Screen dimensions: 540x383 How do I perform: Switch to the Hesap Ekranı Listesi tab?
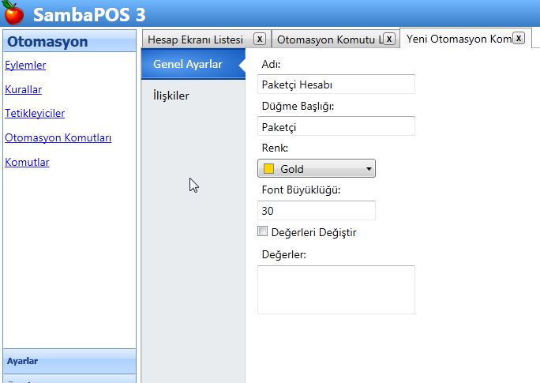195,39
